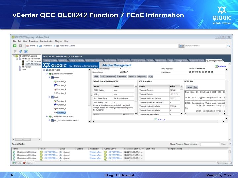Screen dimensions: 238x178
Task: Click the Requested Start Time column header
Action: tap(134, 149)
